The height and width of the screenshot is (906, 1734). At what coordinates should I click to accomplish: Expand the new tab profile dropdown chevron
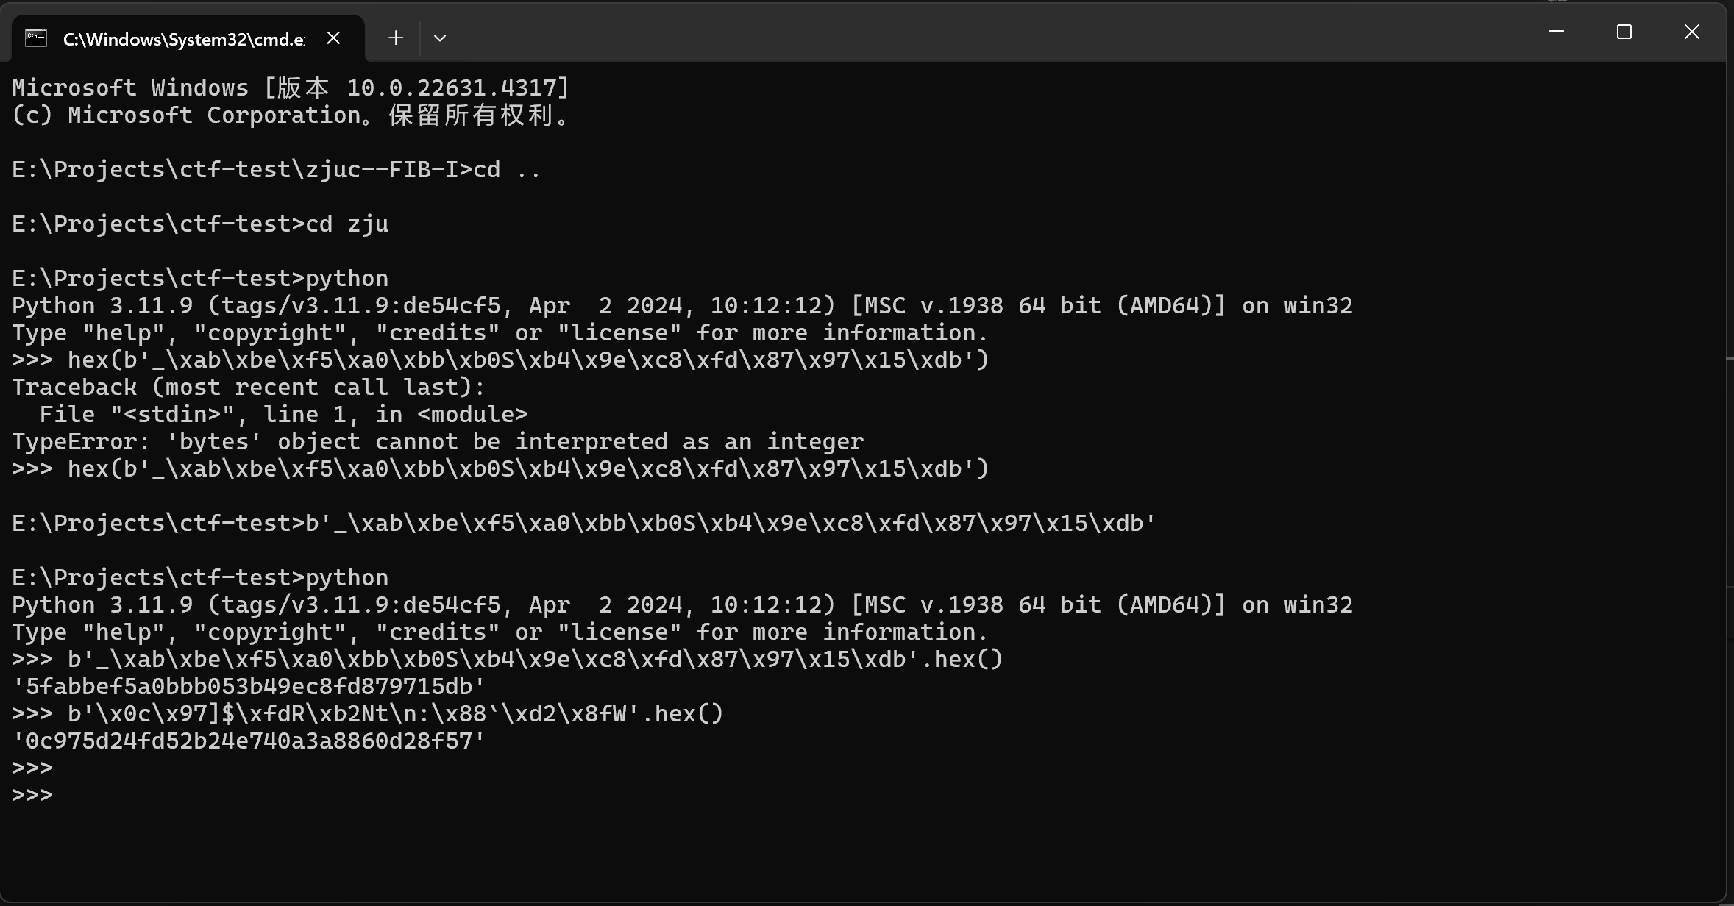(x=440, y=38)
